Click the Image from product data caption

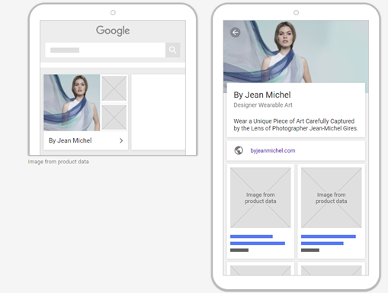58,162
